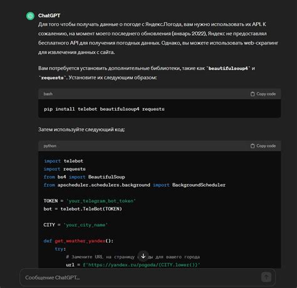Click the BackgroundScheduler import line

tap(135, 185)
